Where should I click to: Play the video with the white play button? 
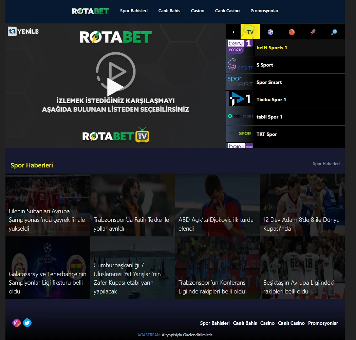115,87
